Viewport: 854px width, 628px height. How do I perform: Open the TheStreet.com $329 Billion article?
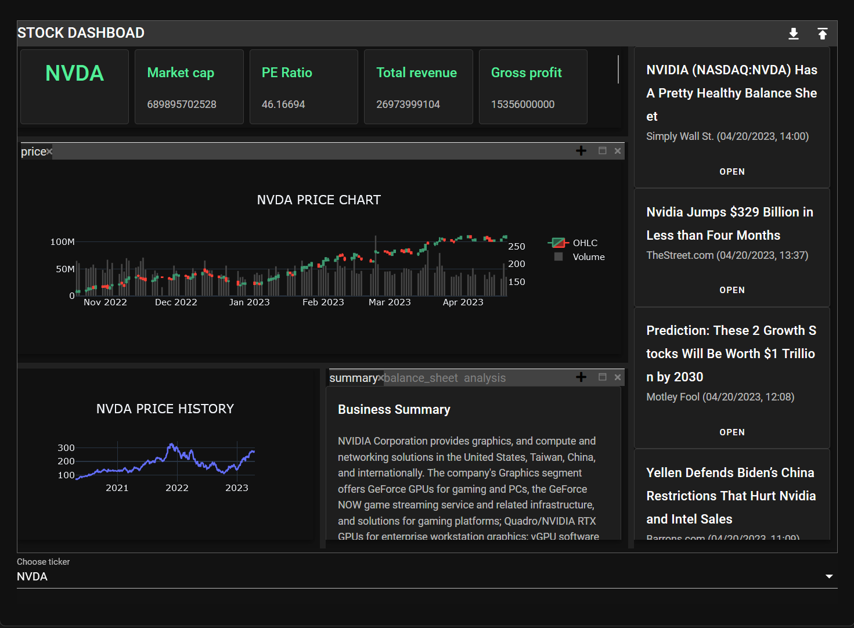[x=732, y=290]
